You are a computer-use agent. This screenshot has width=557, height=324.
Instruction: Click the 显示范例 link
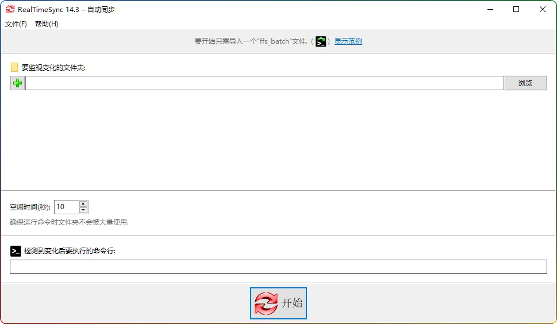click(x=348, y=41)
